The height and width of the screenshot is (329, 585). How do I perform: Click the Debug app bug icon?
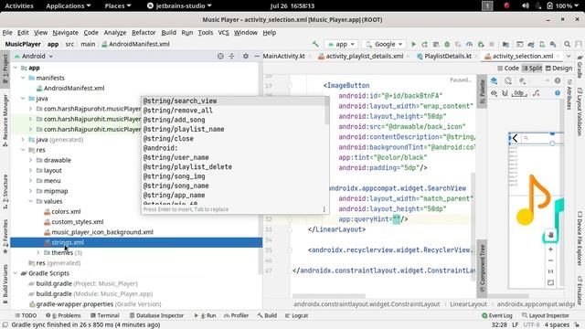447,44
